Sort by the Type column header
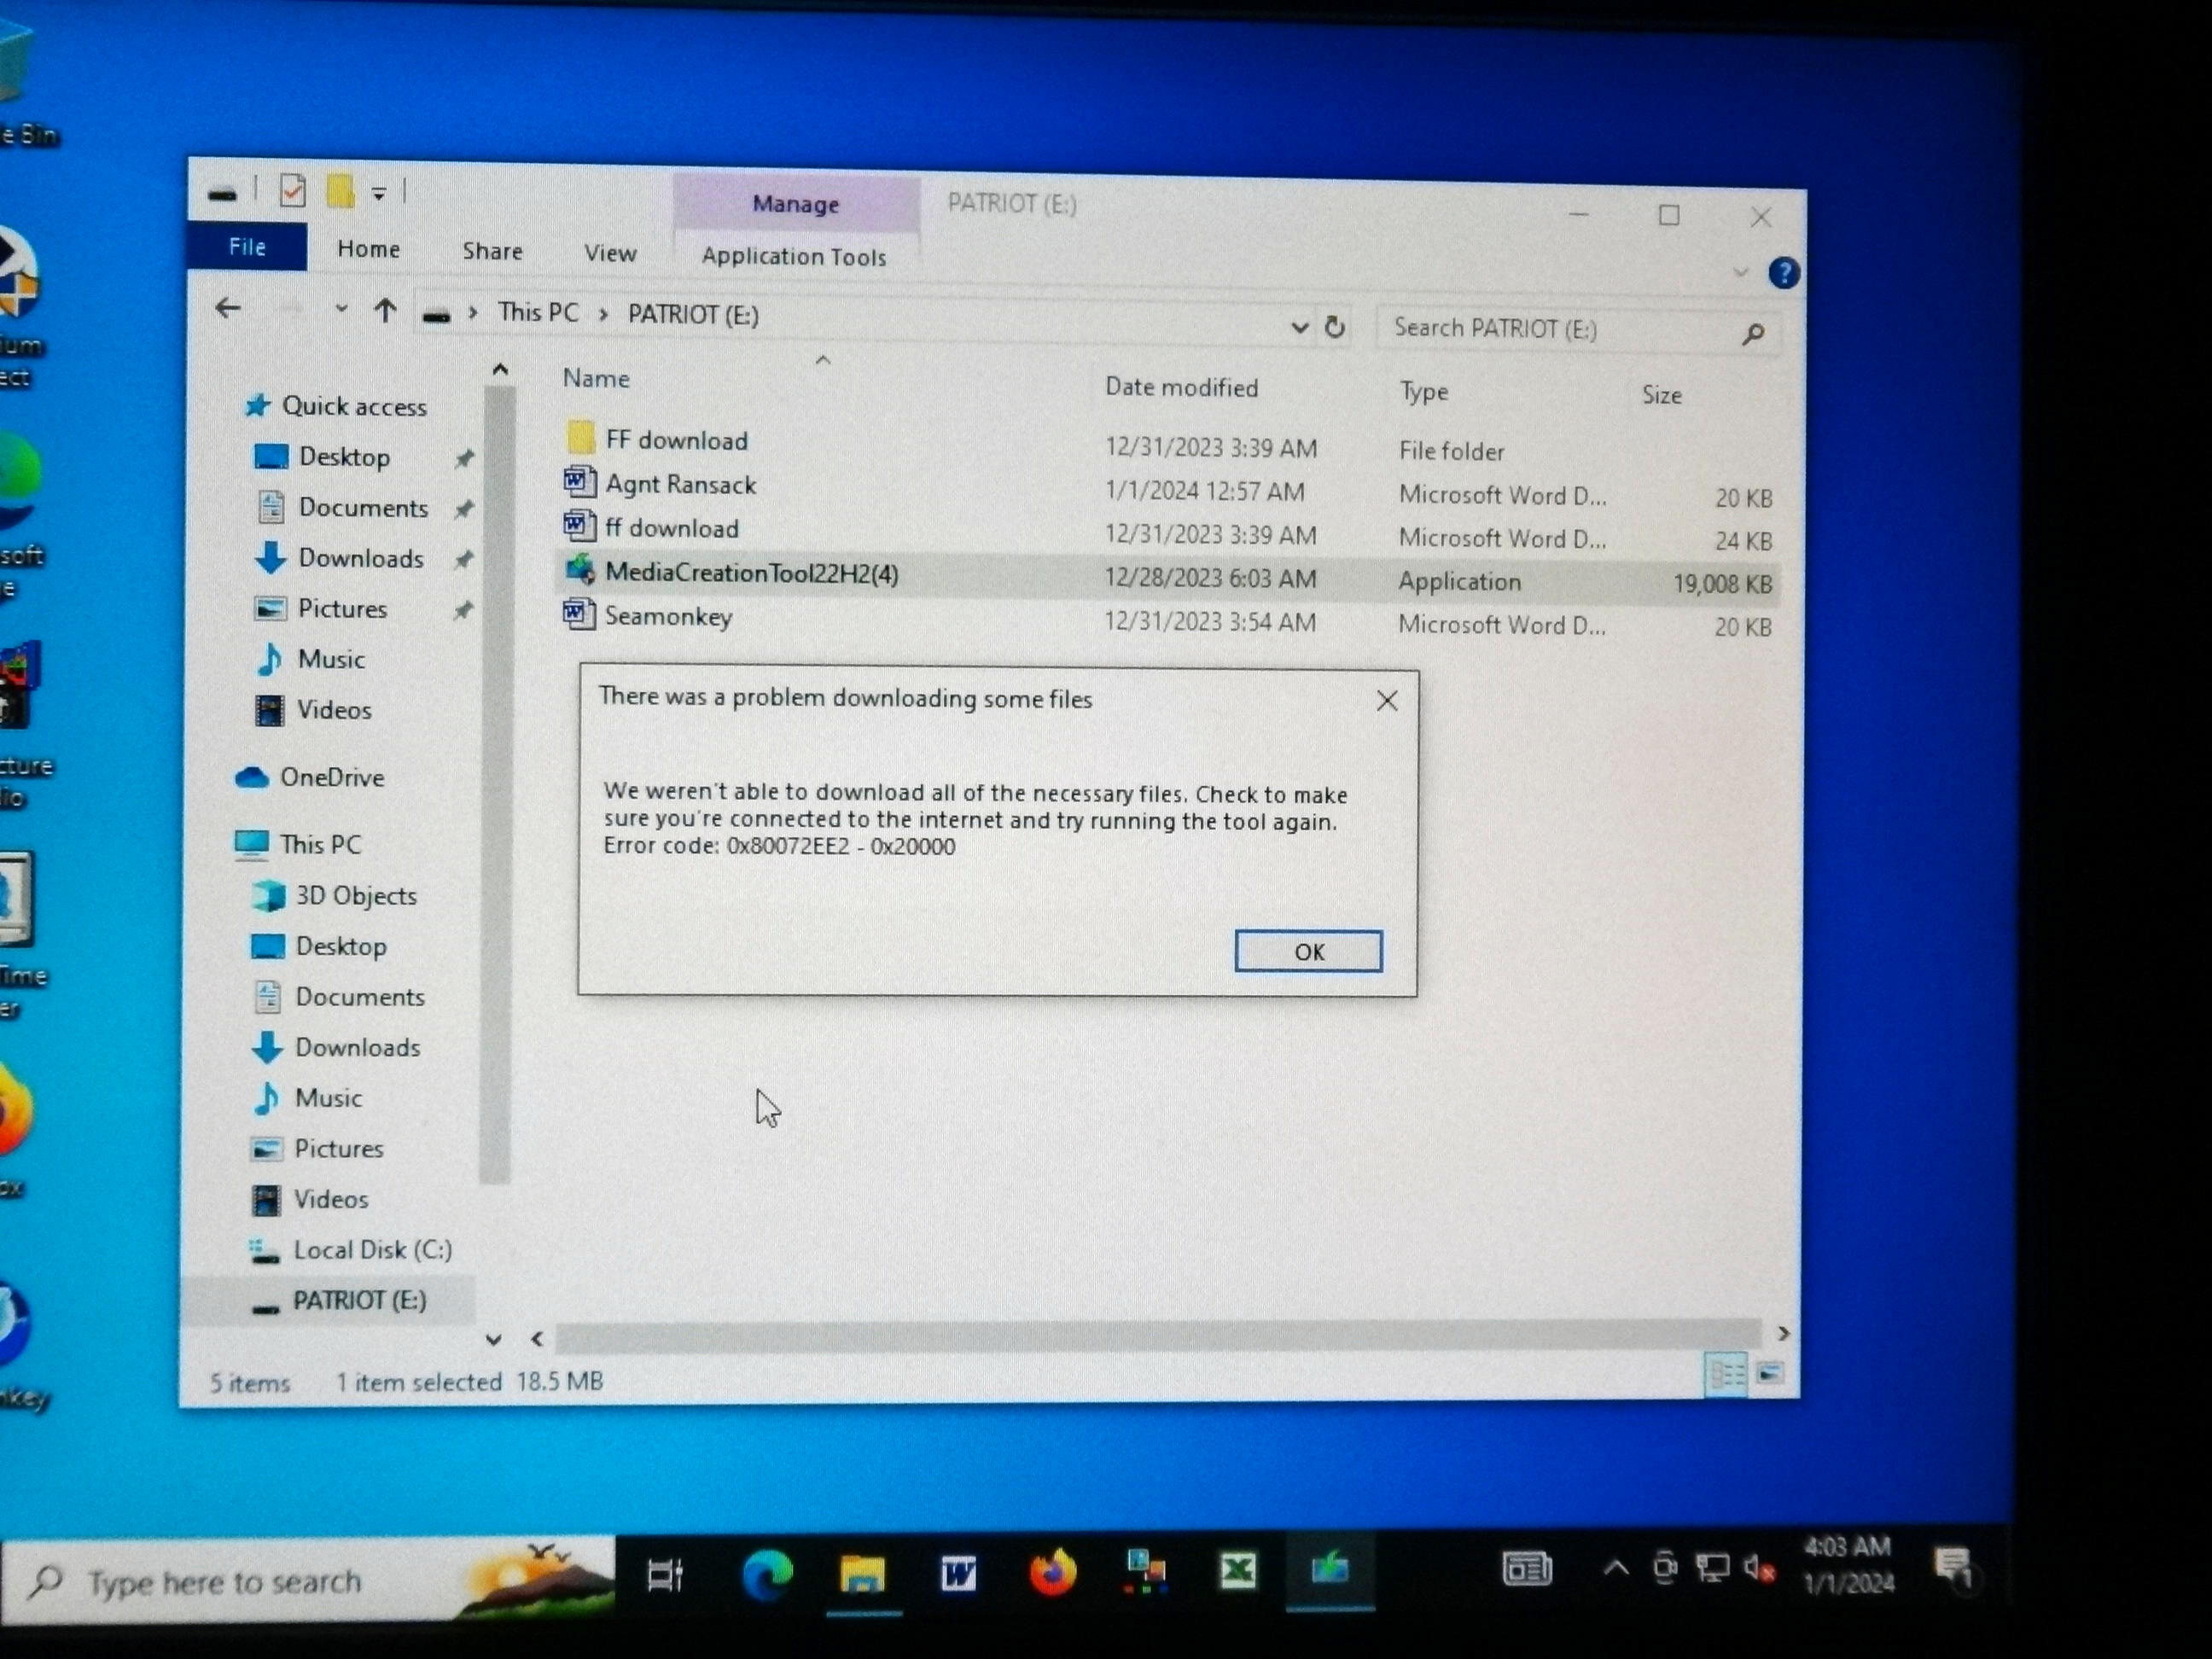 point(1423,392)
